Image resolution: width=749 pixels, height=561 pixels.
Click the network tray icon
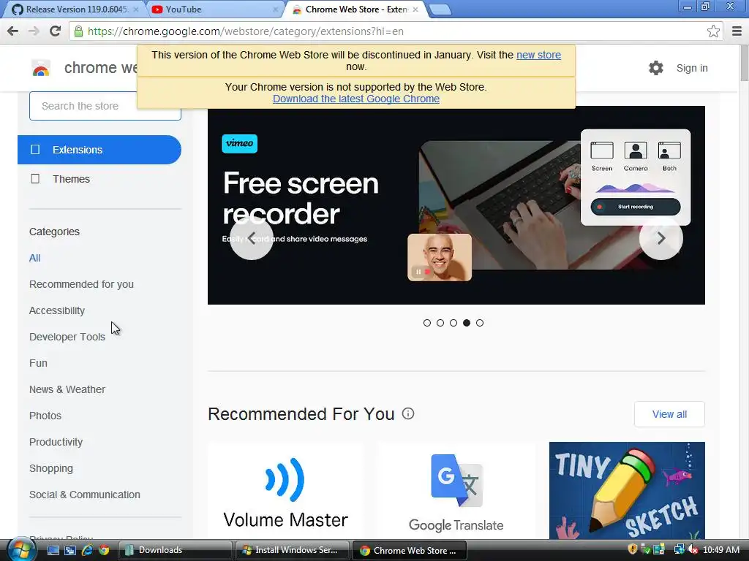click(679, 549)
